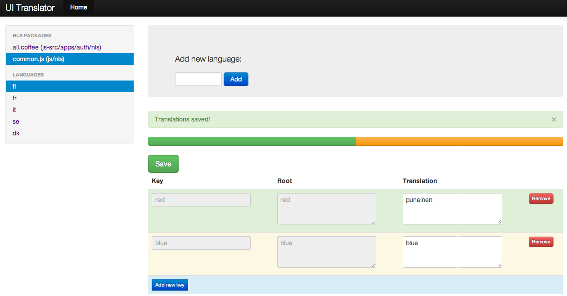The width and height of the screenshot is (567, 296).
Task: Switch to the fr language
Action: click(14, 98)
